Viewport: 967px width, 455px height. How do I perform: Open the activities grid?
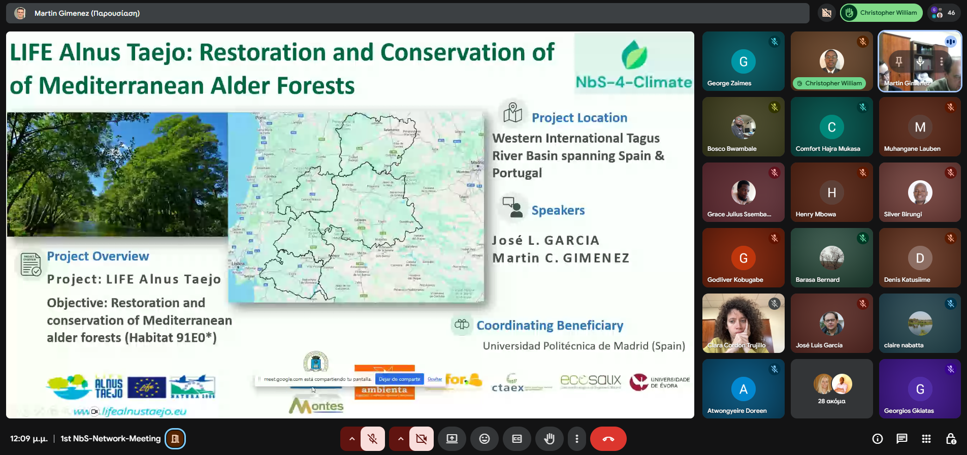pos(926,439)
